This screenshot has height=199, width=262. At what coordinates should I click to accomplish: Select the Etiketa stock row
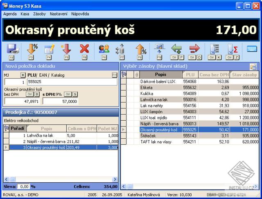pyautogui.click(x=190, y=87)
